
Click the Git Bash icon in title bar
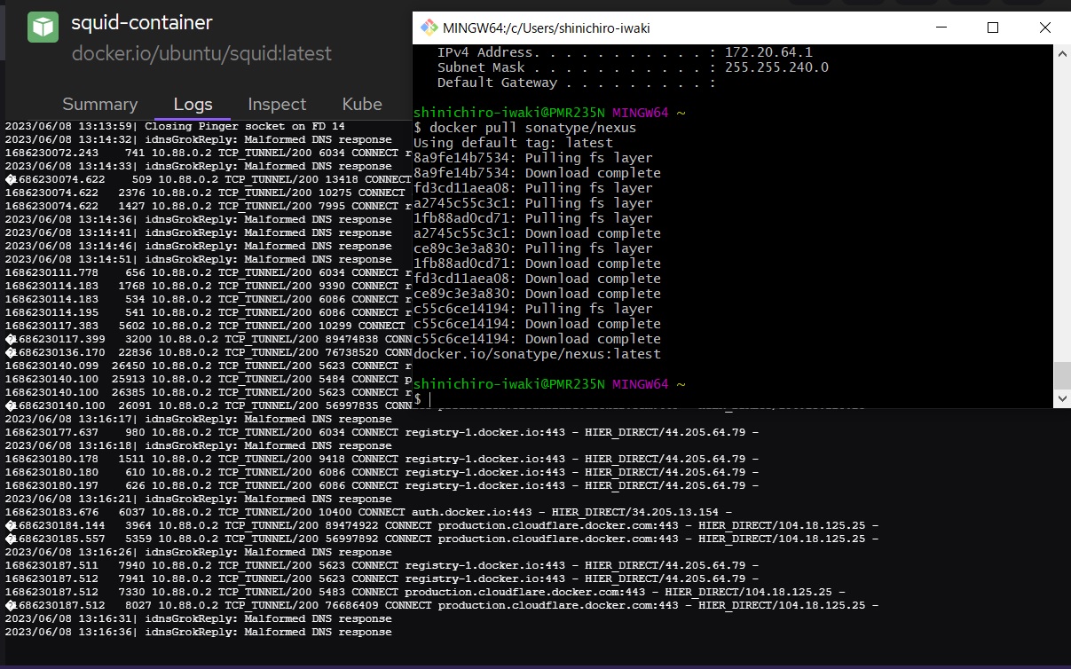429,28
